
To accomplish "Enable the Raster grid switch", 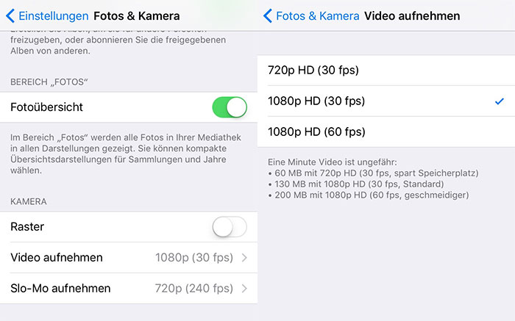I will click(230, 226).
